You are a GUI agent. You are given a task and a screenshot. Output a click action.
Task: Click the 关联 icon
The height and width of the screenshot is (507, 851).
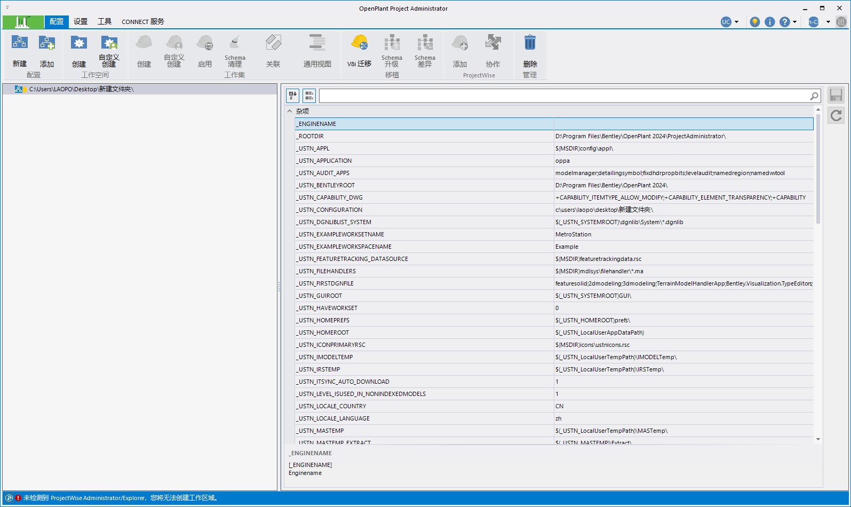point(273,43)
